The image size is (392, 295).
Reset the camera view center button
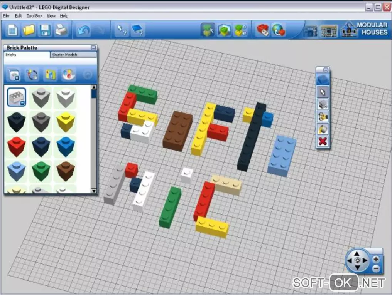357,261
